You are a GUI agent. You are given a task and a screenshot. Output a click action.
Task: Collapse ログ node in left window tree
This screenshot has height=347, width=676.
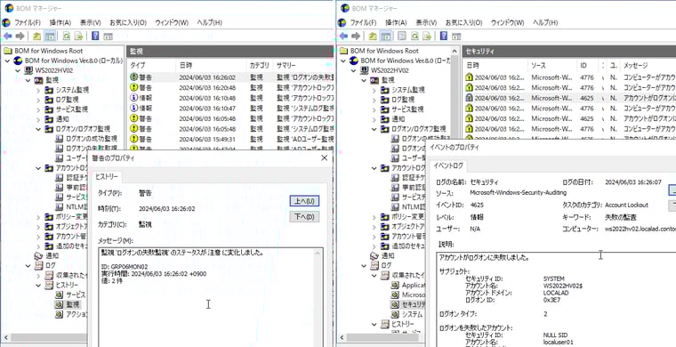28,265
